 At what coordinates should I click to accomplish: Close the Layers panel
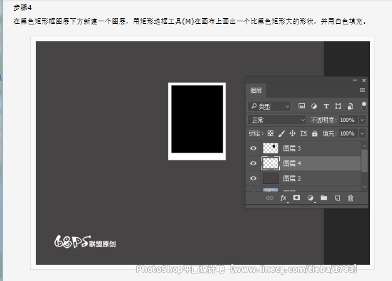pyautogui.click(x=364, y=80)
